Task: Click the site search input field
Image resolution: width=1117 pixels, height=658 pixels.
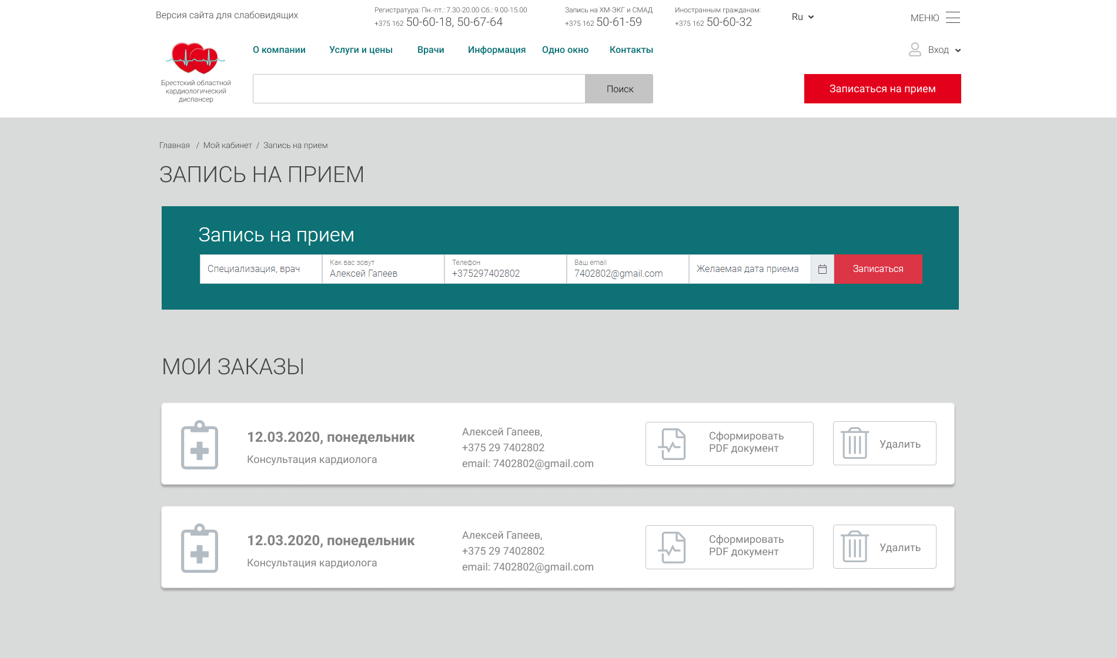Action: pos(419,89)
